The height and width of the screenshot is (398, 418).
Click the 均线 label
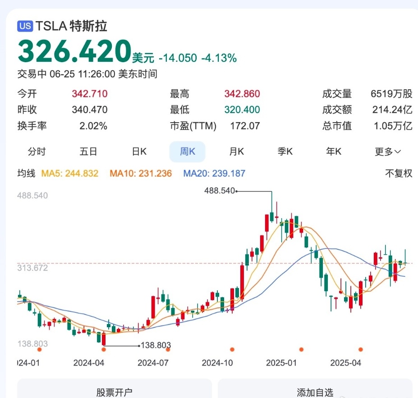tap(26, 174)
